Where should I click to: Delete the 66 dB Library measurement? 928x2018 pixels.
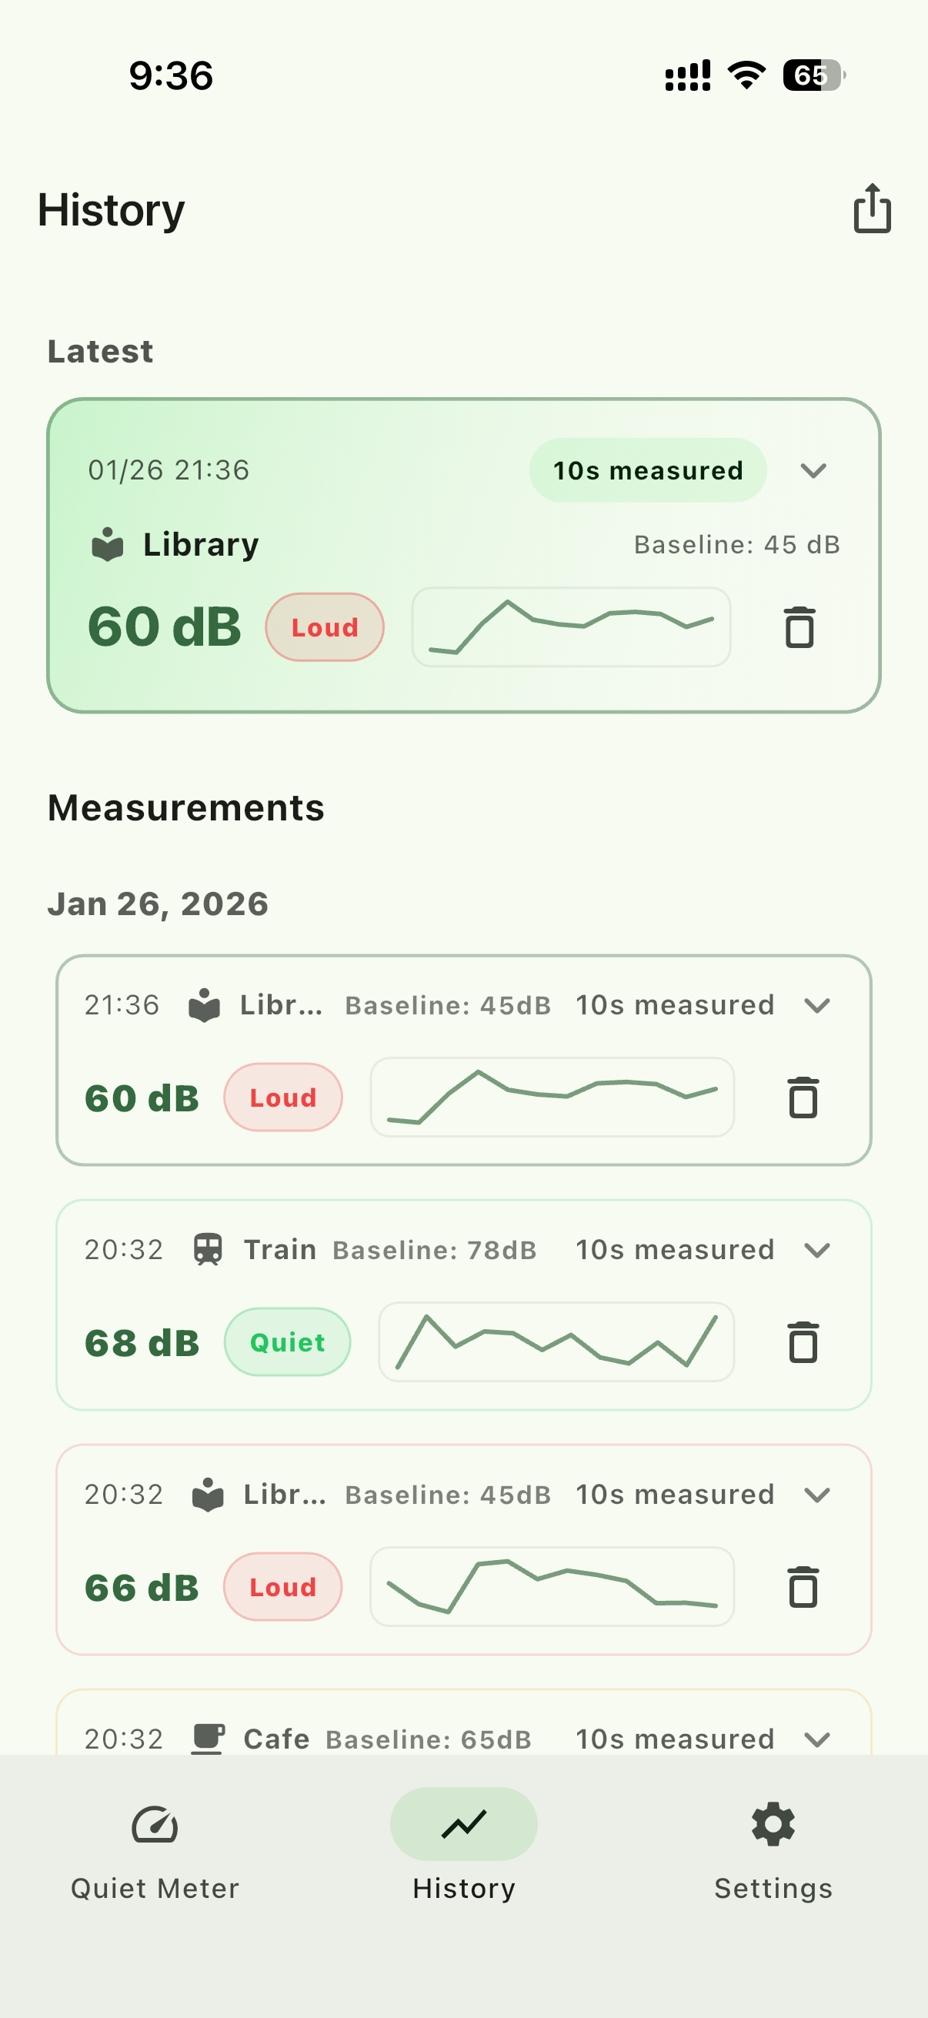(x=803, y=1586)
